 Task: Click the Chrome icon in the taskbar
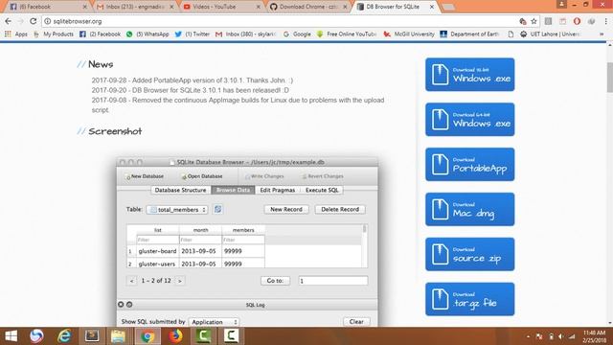pos(148,336)
